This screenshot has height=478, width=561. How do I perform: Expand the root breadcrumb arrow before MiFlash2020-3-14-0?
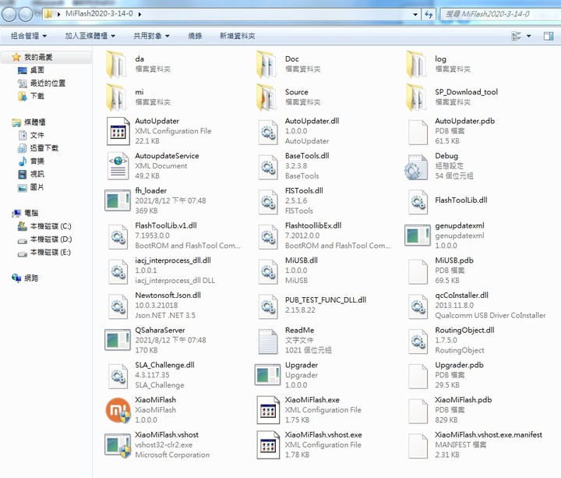(59, 14)
